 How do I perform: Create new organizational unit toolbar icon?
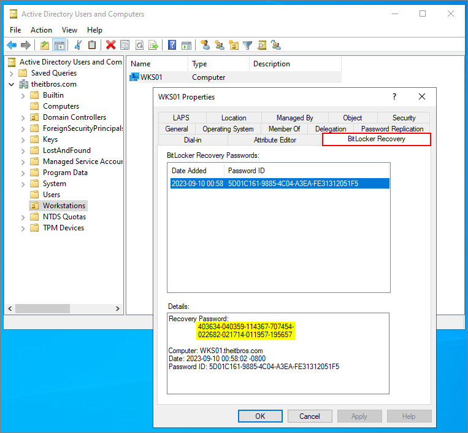(x=234, y=45)
